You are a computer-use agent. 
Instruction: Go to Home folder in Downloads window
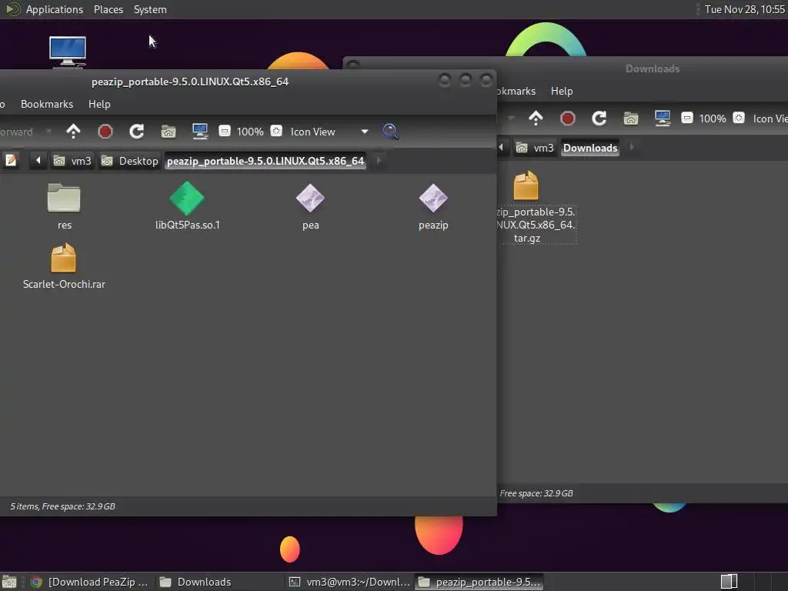pyautogui.click(x=631, y=119)
